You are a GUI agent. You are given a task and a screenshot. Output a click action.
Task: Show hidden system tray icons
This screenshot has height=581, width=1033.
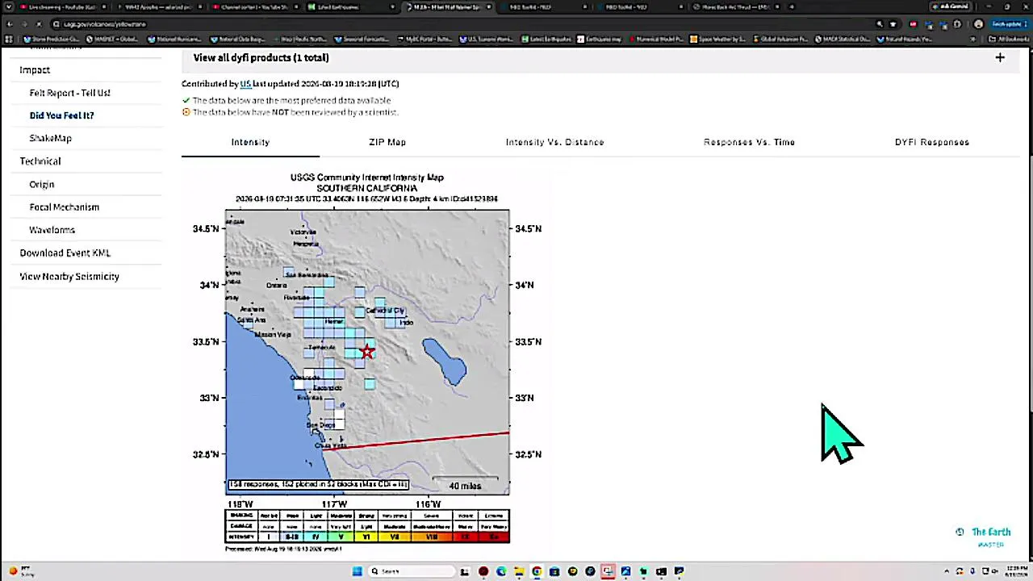coord(947,571)
